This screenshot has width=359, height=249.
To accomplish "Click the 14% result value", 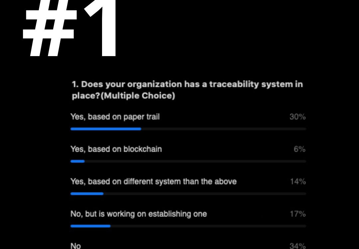I will (x=298, y=182).
